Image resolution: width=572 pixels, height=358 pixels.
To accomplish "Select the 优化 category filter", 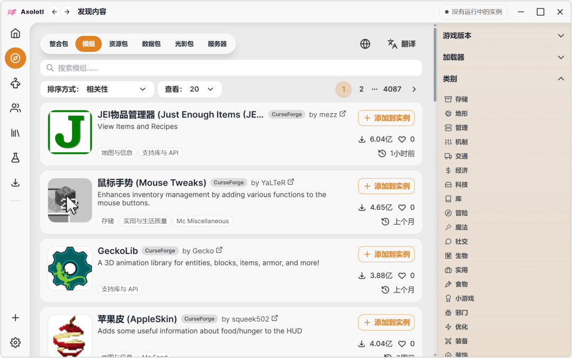I will 457,326.
